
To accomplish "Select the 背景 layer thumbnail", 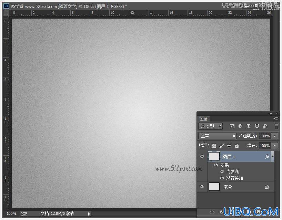I will coord(214,187).
